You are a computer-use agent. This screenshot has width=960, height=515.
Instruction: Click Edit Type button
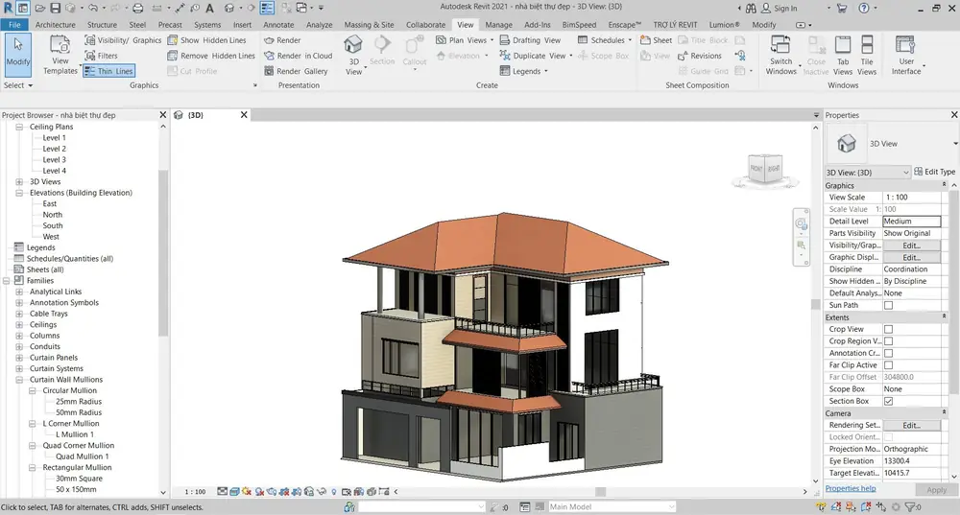934,172
